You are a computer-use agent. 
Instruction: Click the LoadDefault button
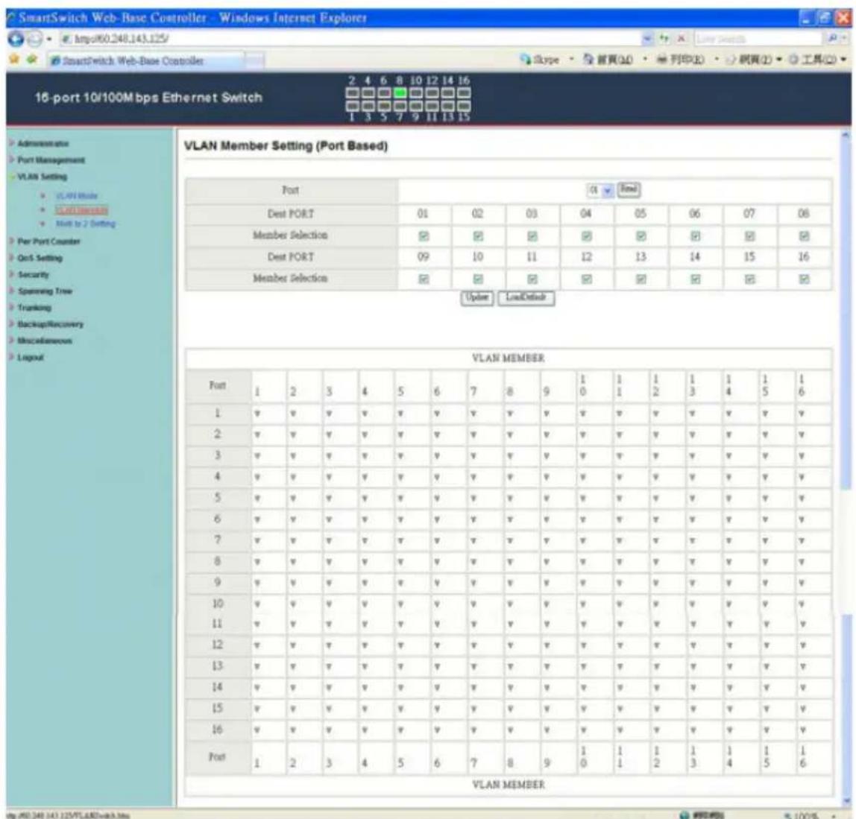[526, 298]
